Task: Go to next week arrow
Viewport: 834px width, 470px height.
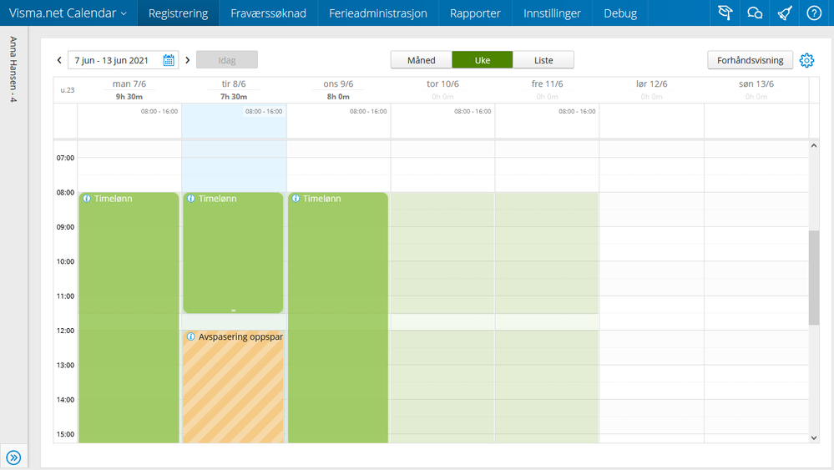Action: (188, 60)
